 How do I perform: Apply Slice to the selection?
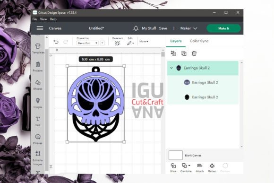173,167
